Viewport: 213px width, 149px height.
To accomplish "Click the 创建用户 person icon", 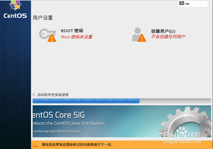I will coord(139,35).
